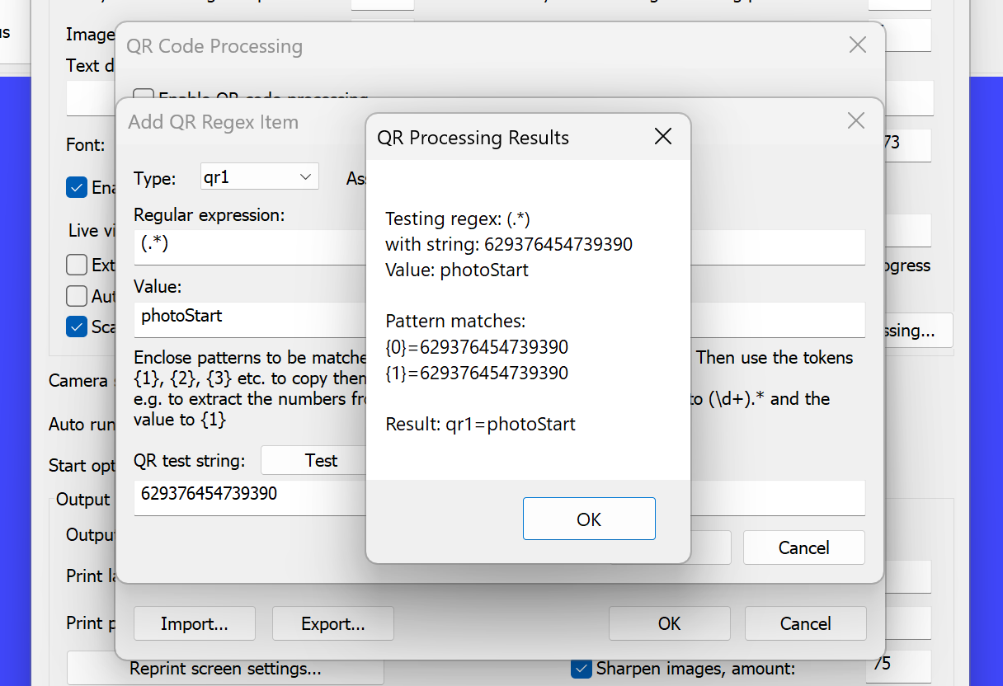Image resolution: width=1003 pixels, height=686 pixels.
Task: Click OK in the QR Processing Results dialog
Action: tap(589, 519)
